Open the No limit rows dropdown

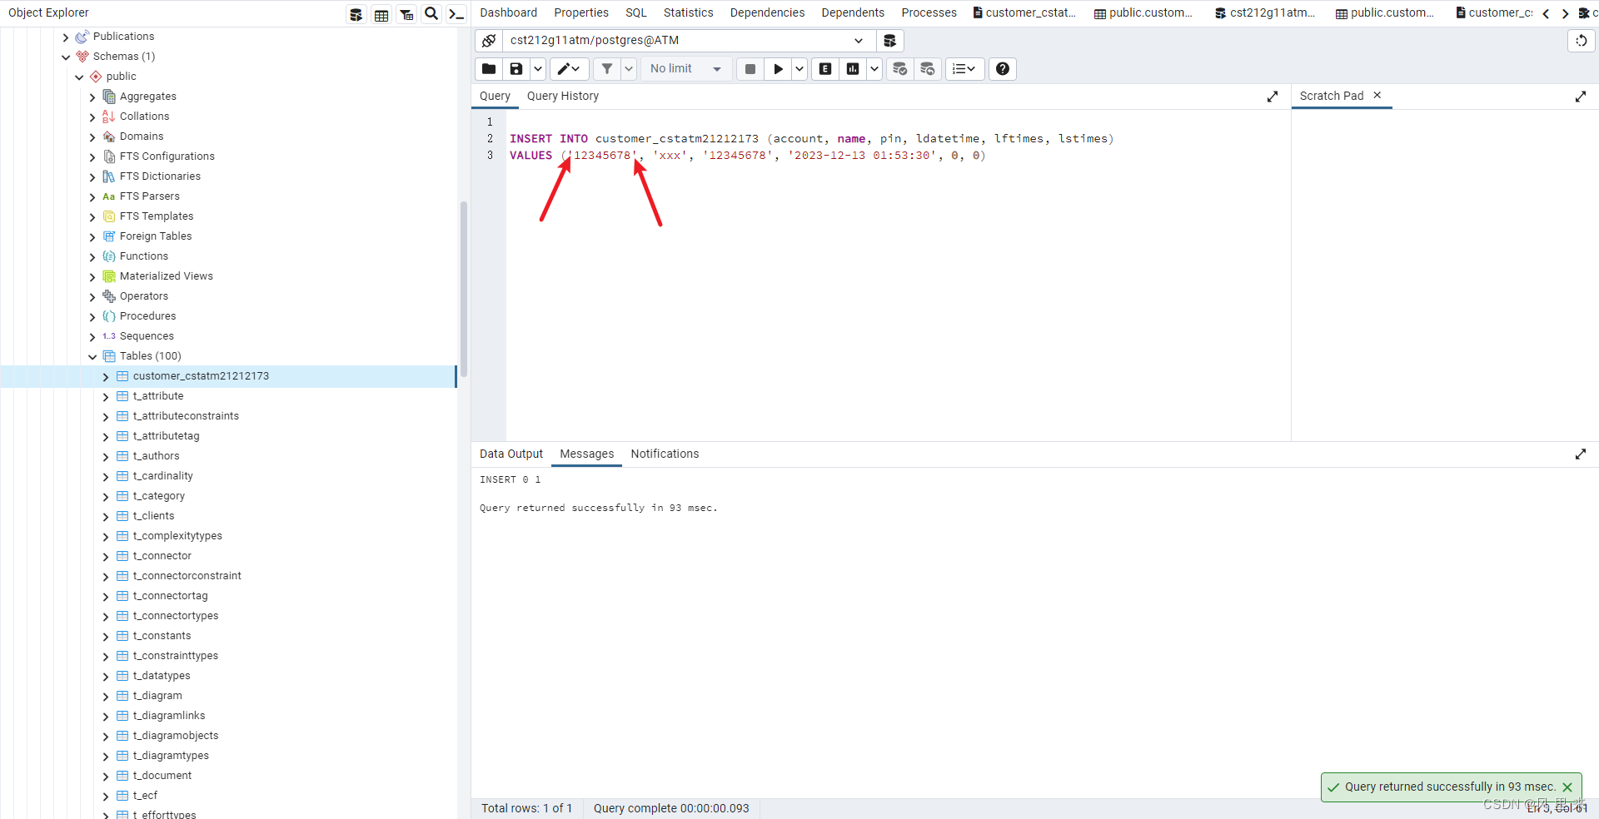[x=685, y=69]
